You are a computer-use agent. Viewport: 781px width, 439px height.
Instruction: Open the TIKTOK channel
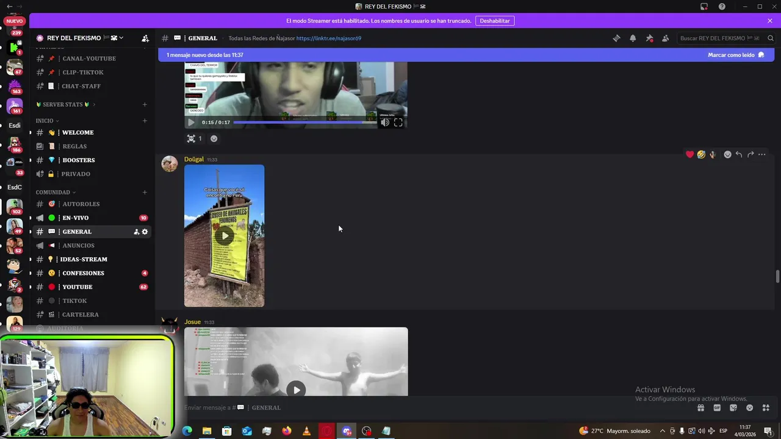click(92, 301)
